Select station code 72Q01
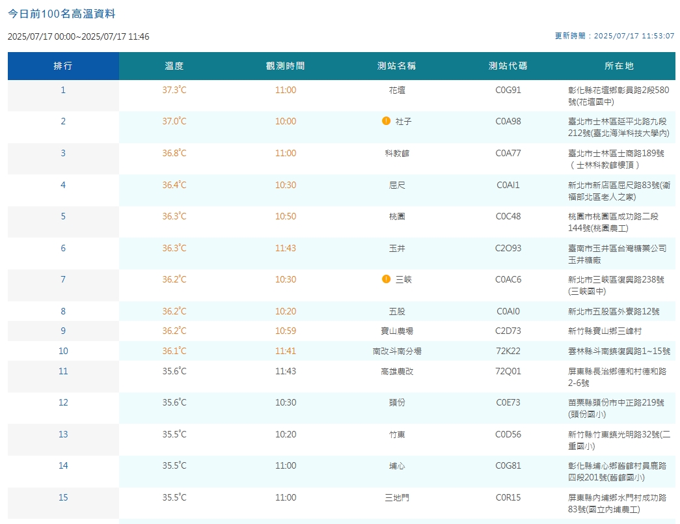Screen dimensions: 680x524 click(x=508, y=371)
